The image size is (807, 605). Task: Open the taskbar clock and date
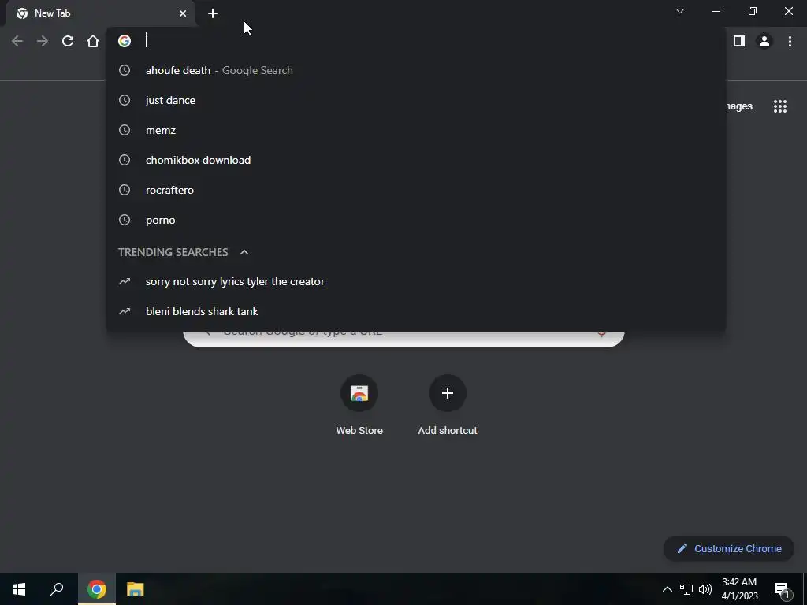[x=739, y=589]
